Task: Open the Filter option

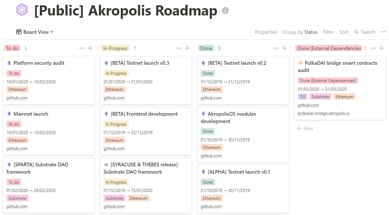Action: click(x=328, y=32)
